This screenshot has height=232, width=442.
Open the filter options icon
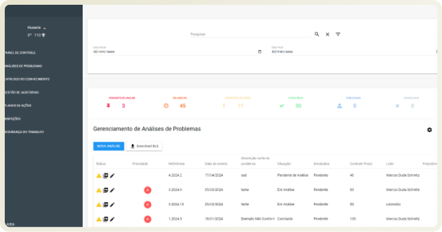(x=338, y=34)
